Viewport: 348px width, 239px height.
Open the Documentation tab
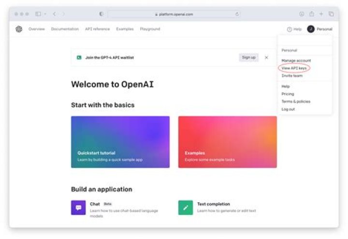tap(65, 29)
